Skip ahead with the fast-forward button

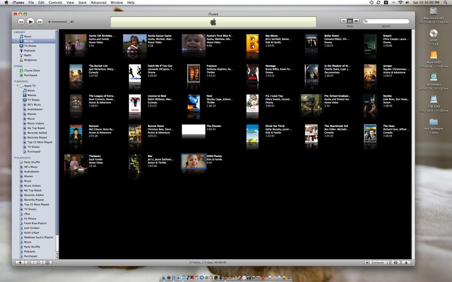[40, 21]
